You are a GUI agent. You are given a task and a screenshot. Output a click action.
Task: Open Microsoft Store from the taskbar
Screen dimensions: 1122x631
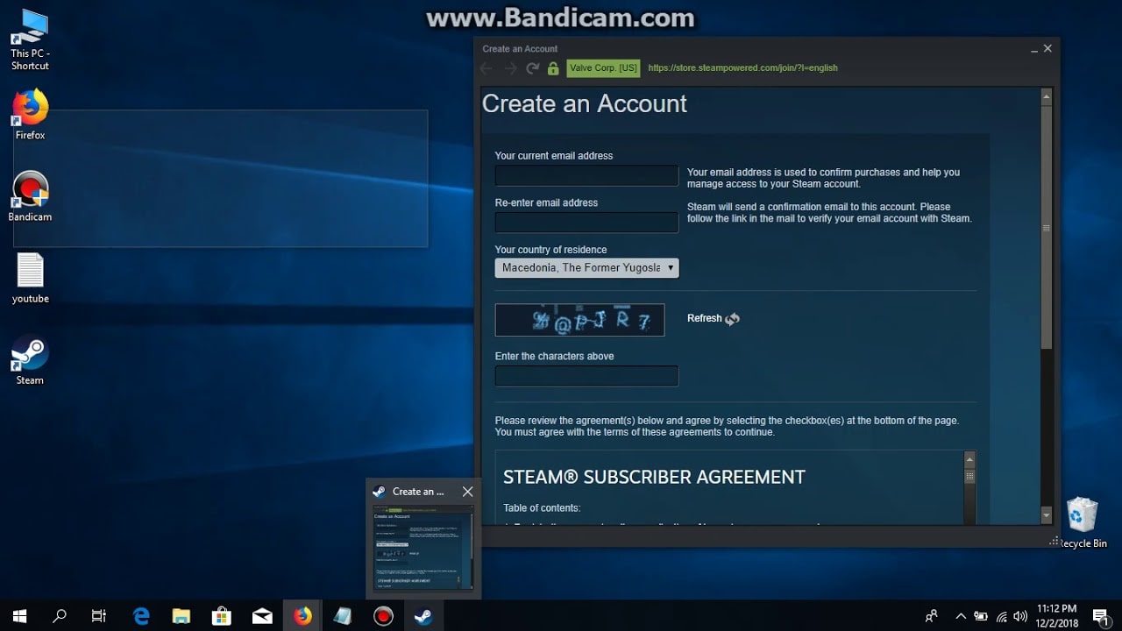click(x=222, y=616)
